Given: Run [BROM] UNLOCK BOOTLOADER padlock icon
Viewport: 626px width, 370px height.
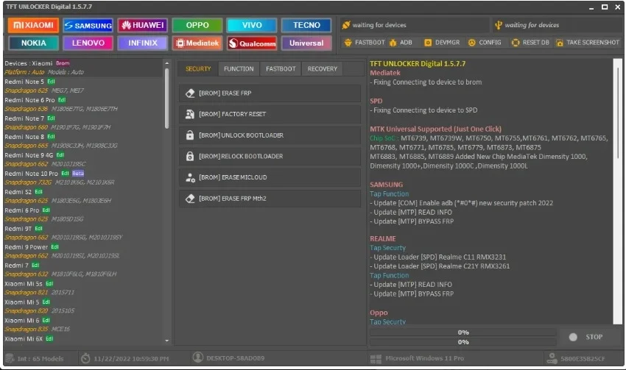Looking at the screenshot, I should click(x=190, y=135).
